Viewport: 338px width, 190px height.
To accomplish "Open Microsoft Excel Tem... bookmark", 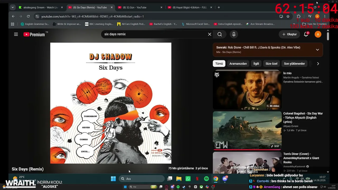I will click(x=196, y=24).
